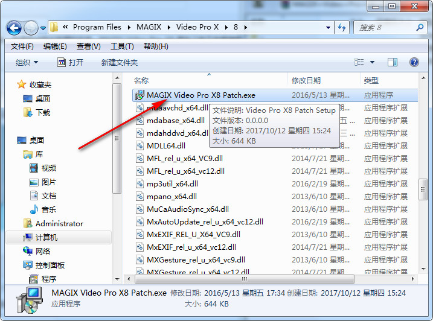Change view with the view icon
433x321 pixels.
tap(359, 62)
